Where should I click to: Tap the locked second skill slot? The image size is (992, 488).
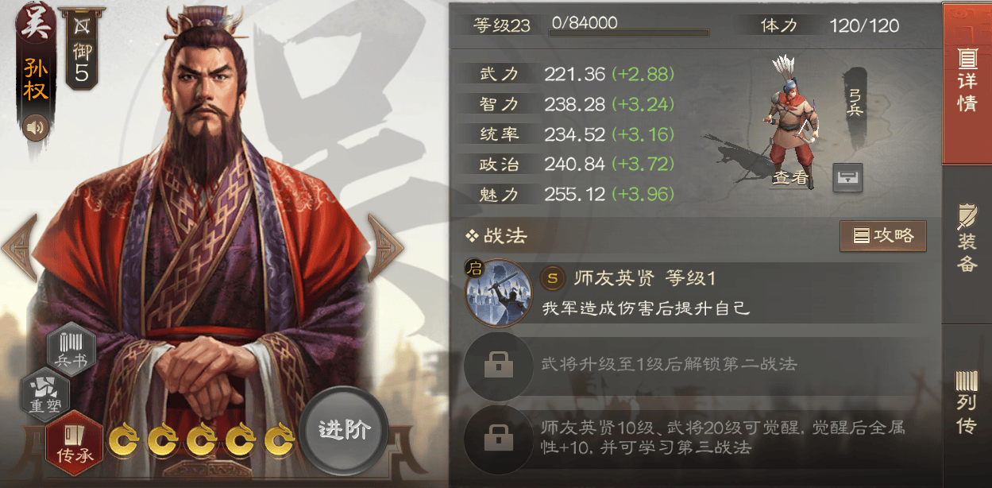(498, 366)
